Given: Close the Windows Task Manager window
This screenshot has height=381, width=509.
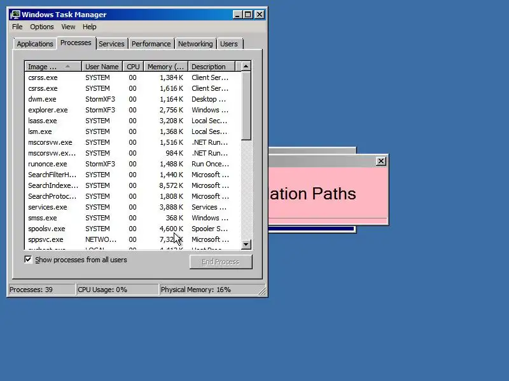Looking at the screenshot, I should point(260,15).
